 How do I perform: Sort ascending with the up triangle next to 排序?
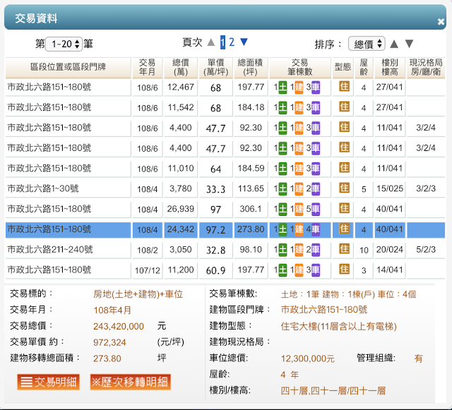[x=394, y=44]
